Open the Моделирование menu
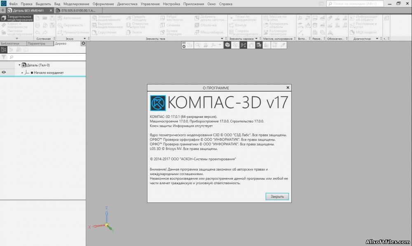This screenshot has width=412, height=246. point(76,4)
